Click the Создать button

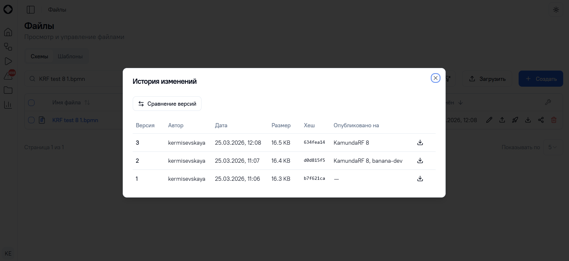(x=541, y=79)
